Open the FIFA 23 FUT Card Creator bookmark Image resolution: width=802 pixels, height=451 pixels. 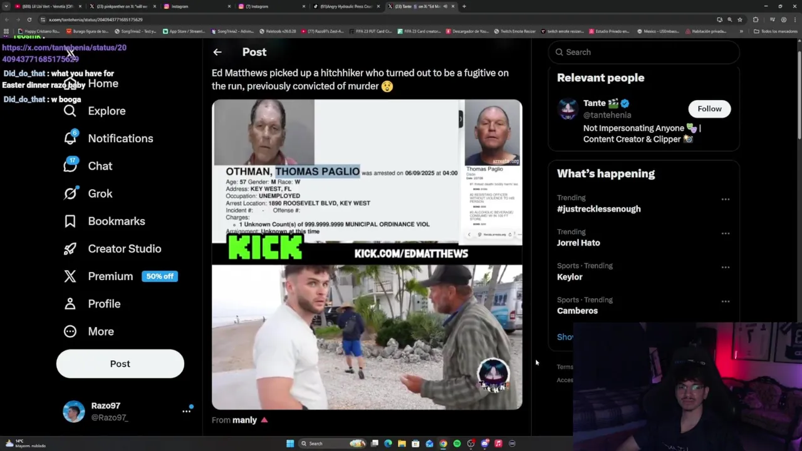[x=370, y=31]
